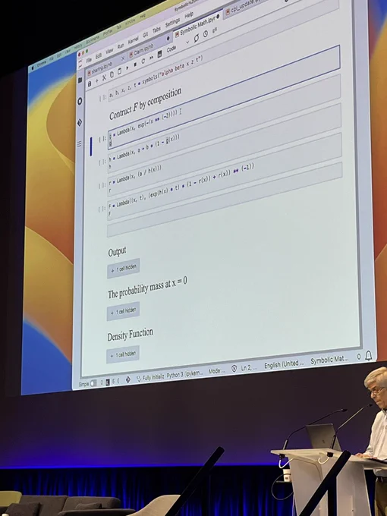Click the Save notebook icon in toolbar
387x516 pixels.
(x=90, y=84)
